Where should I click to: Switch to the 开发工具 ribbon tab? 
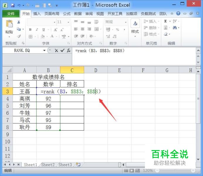115,13
